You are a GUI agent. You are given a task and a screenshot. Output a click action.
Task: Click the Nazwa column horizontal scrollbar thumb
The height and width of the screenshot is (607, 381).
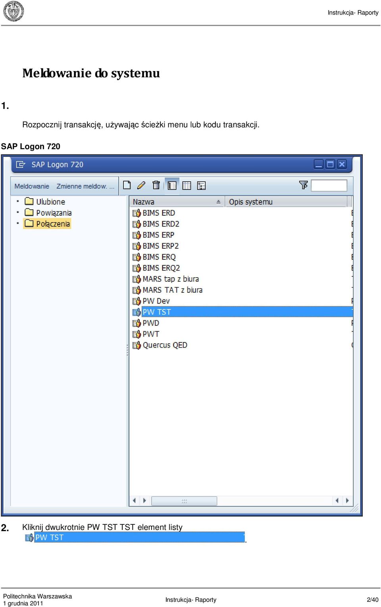pos(184,501)
